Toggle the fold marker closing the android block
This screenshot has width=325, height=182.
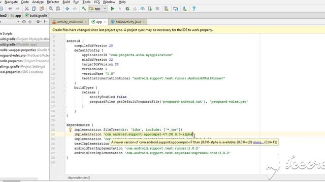(x=65, y=116)
